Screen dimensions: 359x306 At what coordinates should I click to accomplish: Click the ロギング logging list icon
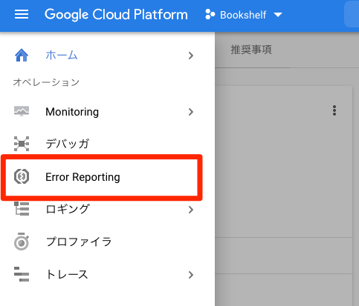click(22, 209)
